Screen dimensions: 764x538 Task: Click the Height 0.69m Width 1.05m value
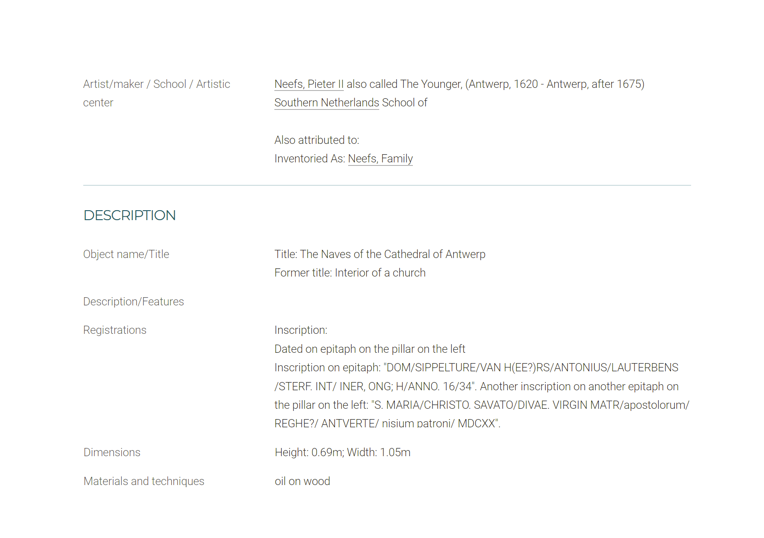(343, 452)
